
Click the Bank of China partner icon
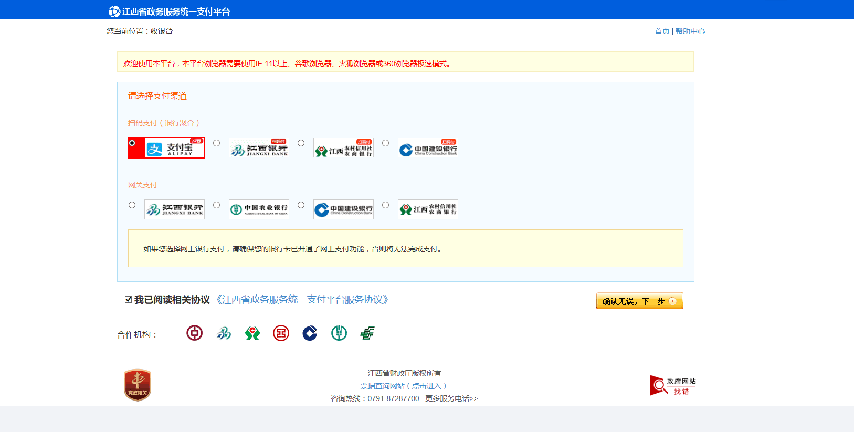194,333
